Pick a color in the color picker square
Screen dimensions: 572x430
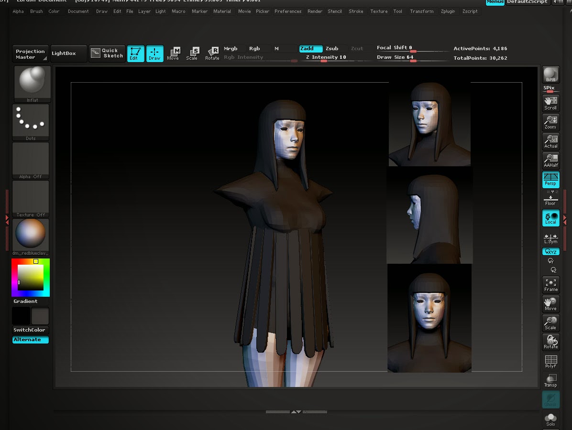pos(31,277)
